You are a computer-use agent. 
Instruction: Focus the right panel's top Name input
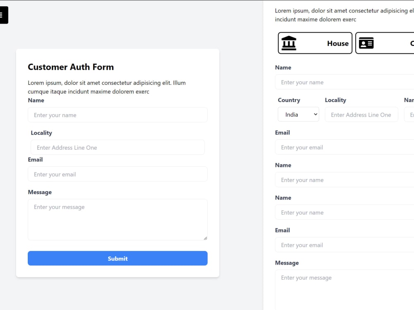tap(344, 82)
